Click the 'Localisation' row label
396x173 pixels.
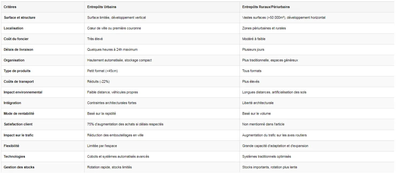[13, 28]
